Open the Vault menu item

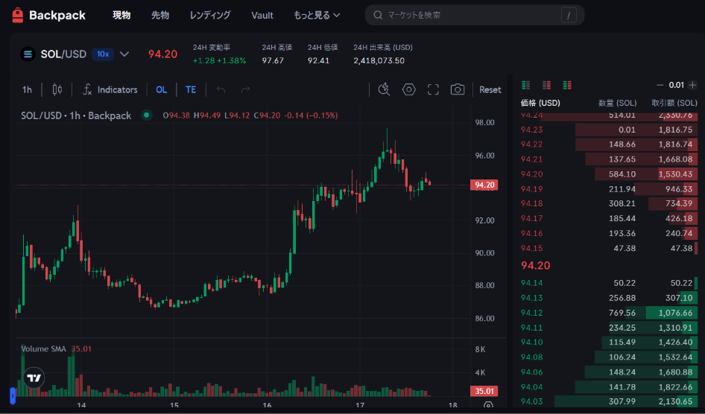[x=262, y=15]
